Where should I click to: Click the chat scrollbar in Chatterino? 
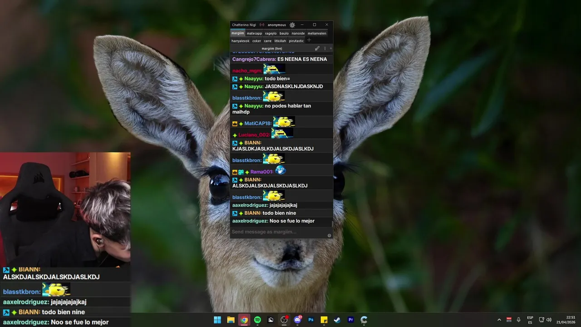[332, 223]
